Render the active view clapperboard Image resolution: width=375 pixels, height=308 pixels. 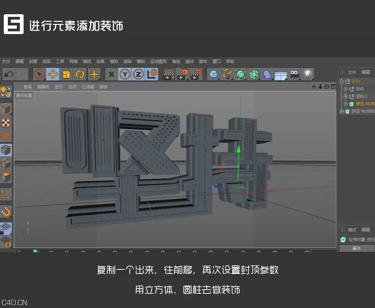(169, 74)
